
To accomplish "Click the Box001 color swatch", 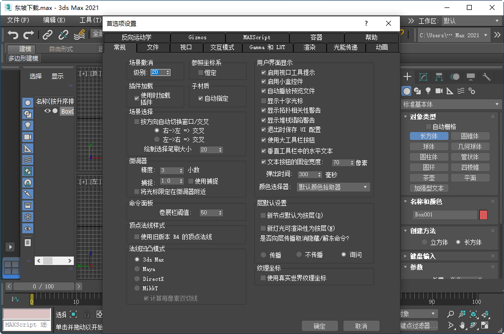I will tap(482, 214).
